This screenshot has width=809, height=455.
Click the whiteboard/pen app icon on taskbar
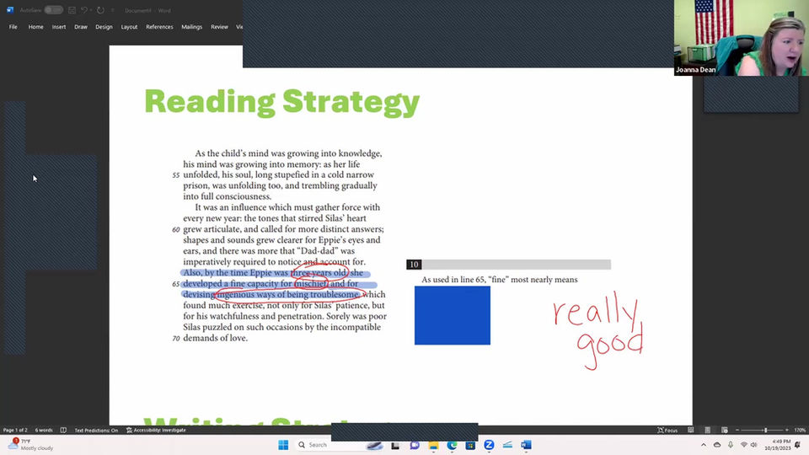tap(507, 445)
